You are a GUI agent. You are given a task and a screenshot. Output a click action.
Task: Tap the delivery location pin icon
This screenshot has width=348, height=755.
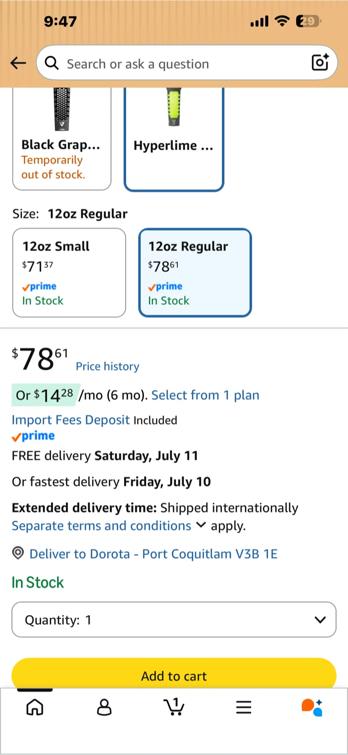pos(18,553)
